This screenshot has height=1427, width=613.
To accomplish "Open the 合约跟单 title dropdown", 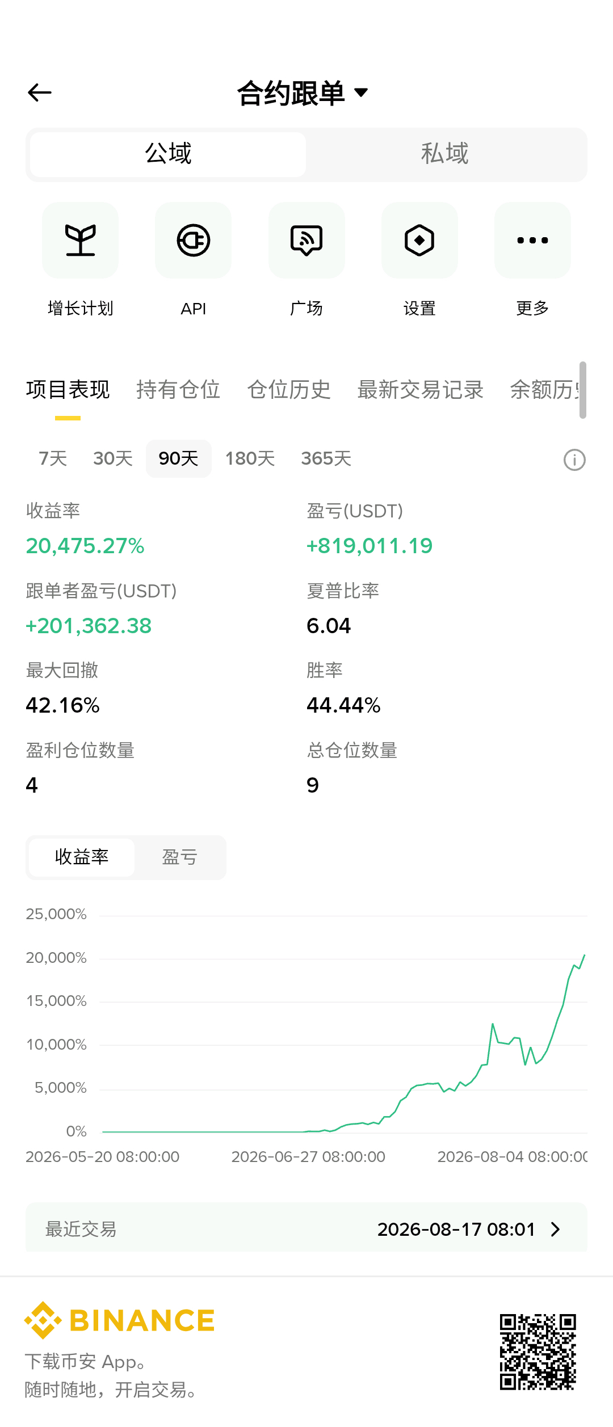I will (x=303, y=93).
